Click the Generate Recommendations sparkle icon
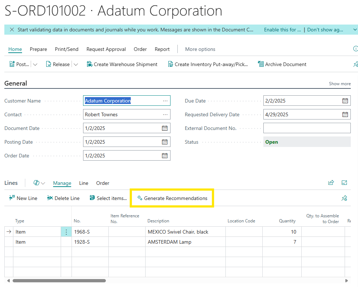 click(140, 198)
